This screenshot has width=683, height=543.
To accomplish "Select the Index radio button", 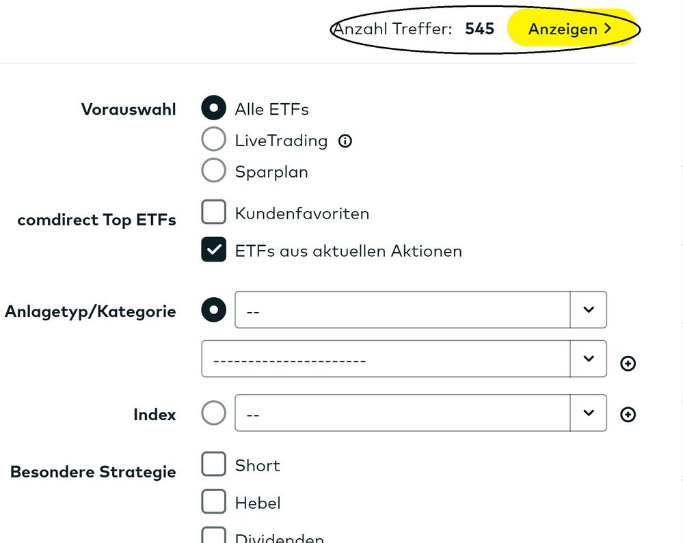I will tap(213, 413).
